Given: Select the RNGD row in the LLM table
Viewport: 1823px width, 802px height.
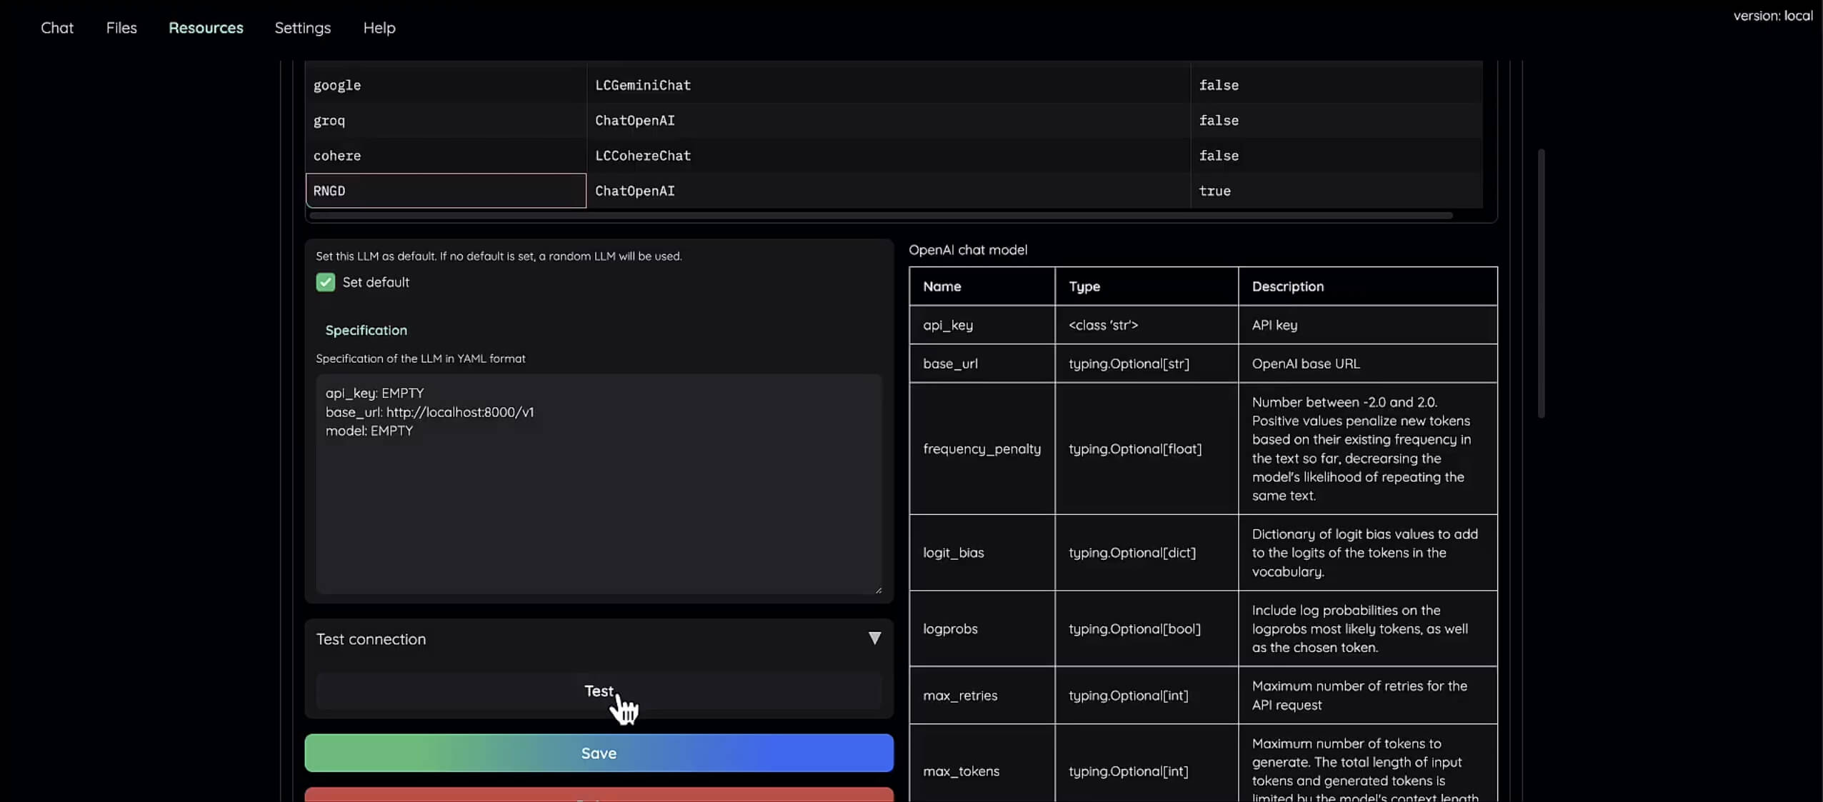Looking at the screenshot, I should click(444, 191).
